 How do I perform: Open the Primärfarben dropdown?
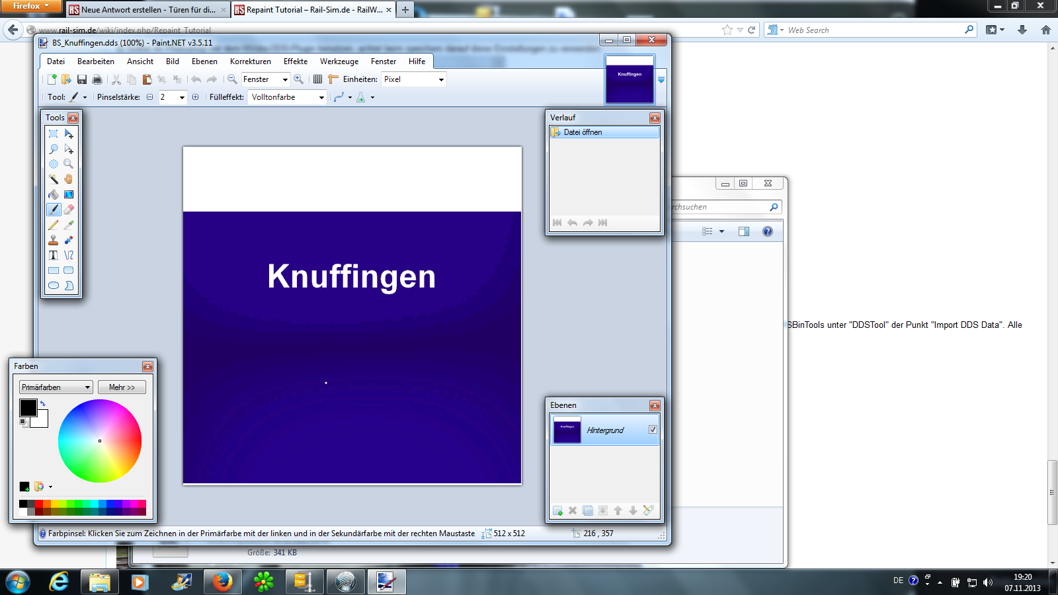tap(56, 387)
